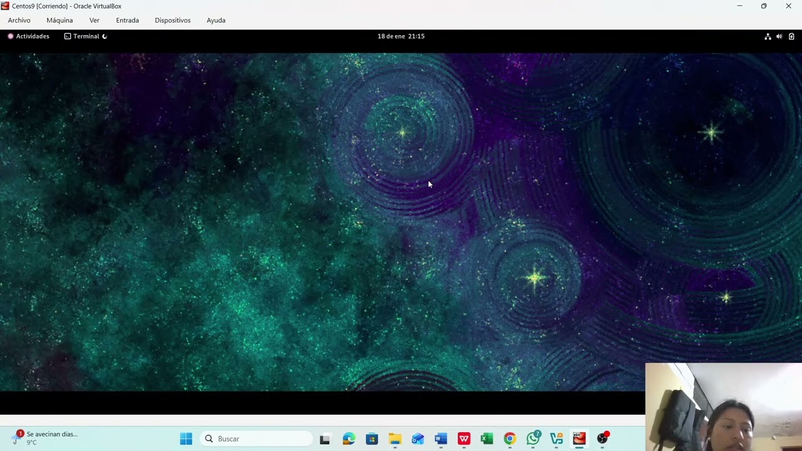Screen dimensions: 802x451
Task: Open the clock calendar showing 18 de ene 21:15
Action: coord(401,36)
